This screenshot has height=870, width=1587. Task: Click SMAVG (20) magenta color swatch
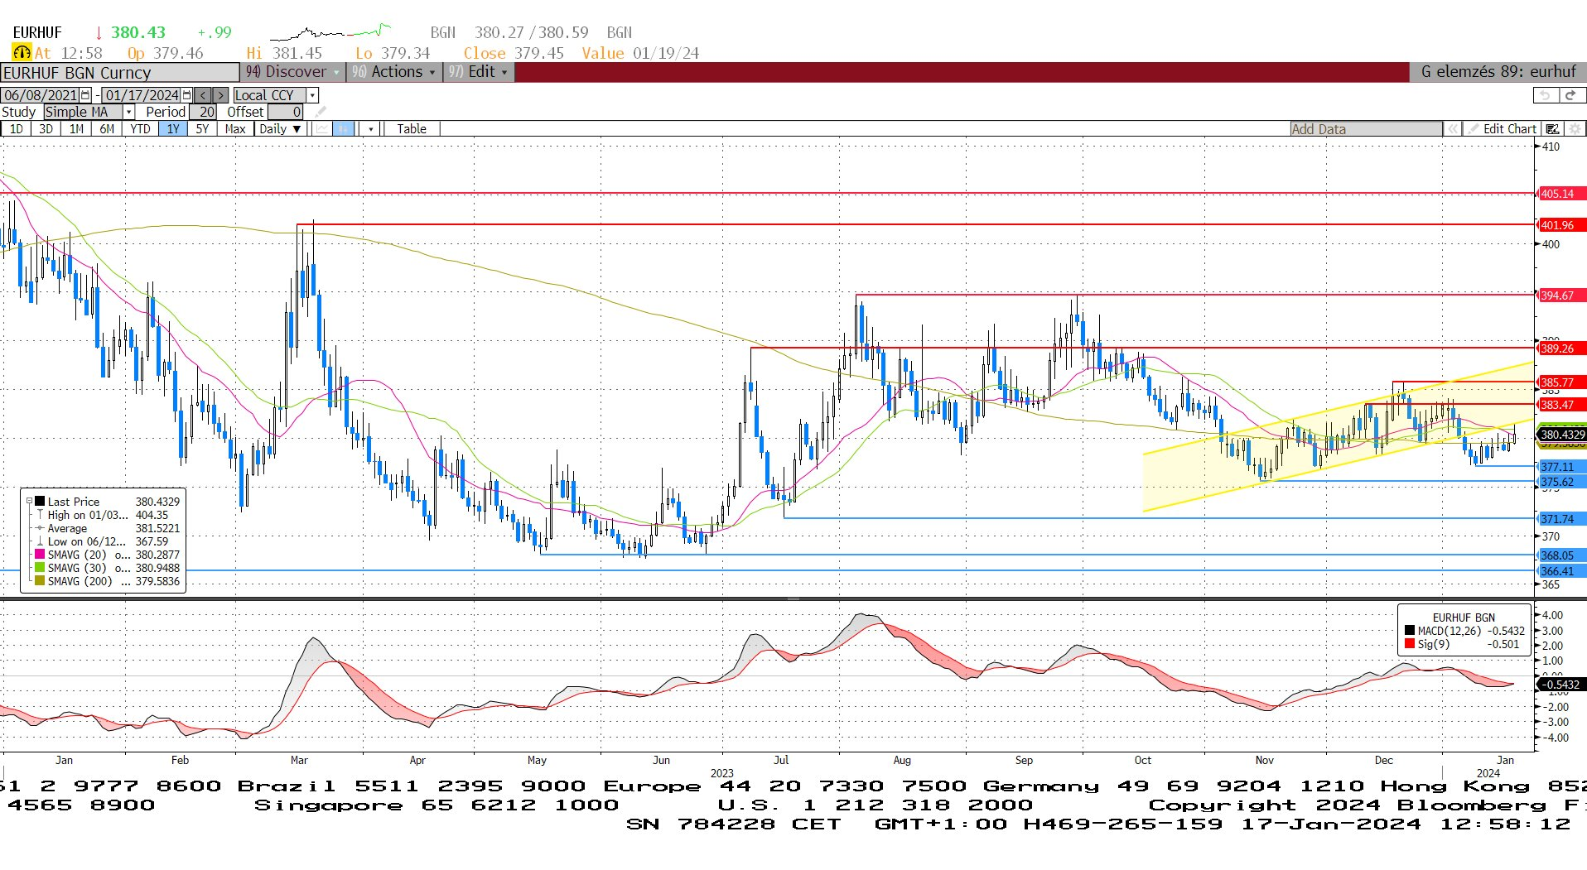(x=40, y=555)
